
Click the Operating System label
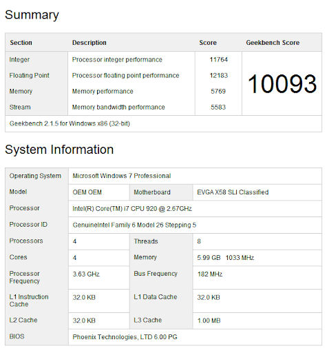click(x=35, y=176)
